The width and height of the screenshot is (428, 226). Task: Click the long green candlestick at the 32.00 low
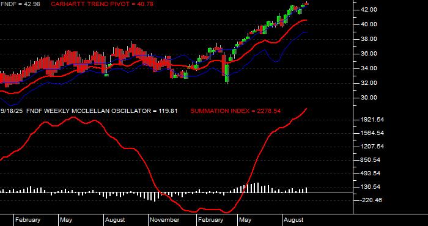(x=227, y=73)
